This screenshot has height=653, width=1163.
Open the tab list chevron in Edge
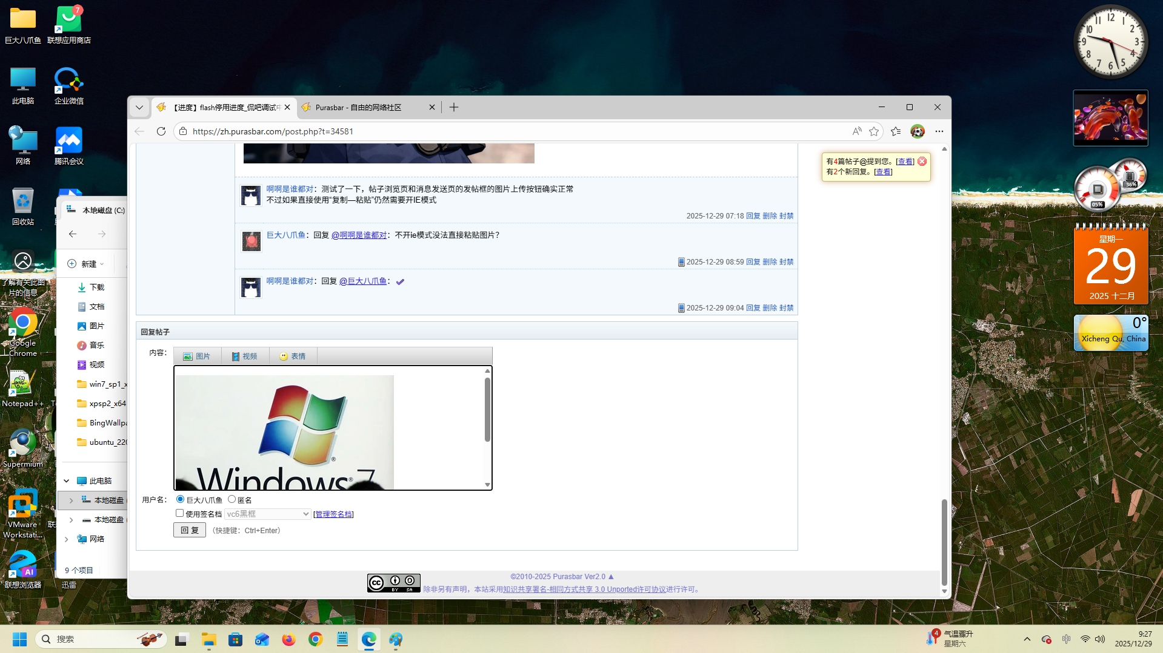[139, 107]
